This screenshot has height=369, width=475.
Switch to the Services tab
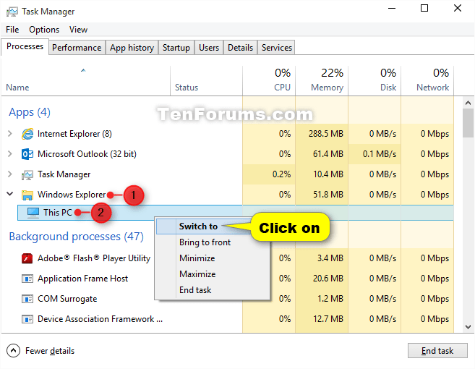(x=277, y=48)
